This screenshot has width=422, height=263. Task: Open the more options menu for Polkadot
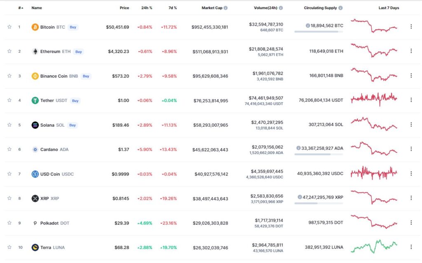tap(411, 223)
